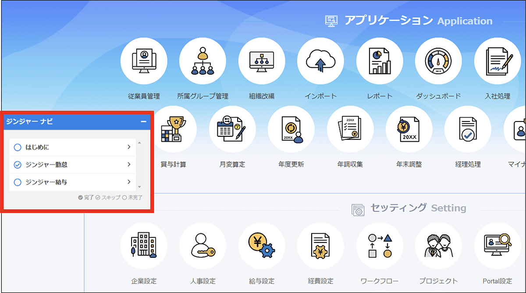526x293 pixels.
Task: Open the 企業設定 building icon
Action: point(144,246)
